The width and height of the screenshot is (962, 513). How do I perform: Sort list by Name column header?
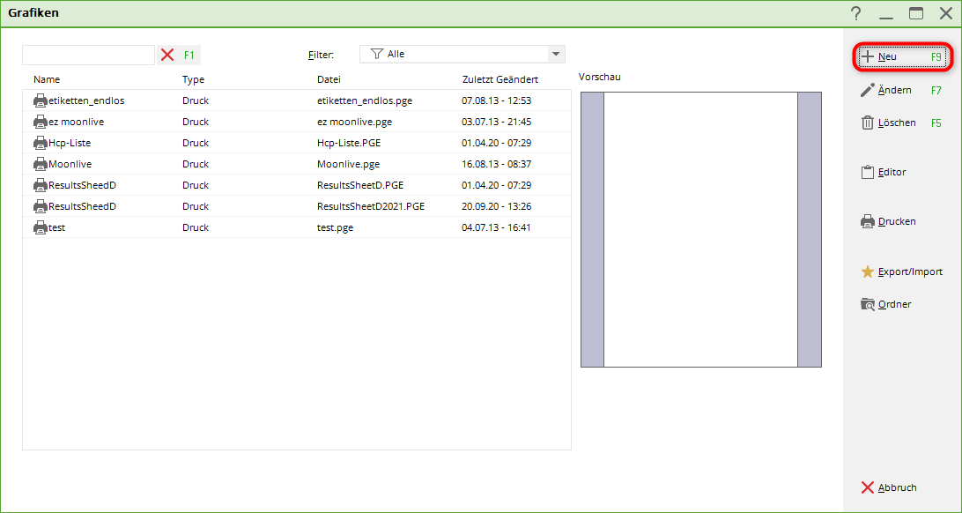click(47, 79)
